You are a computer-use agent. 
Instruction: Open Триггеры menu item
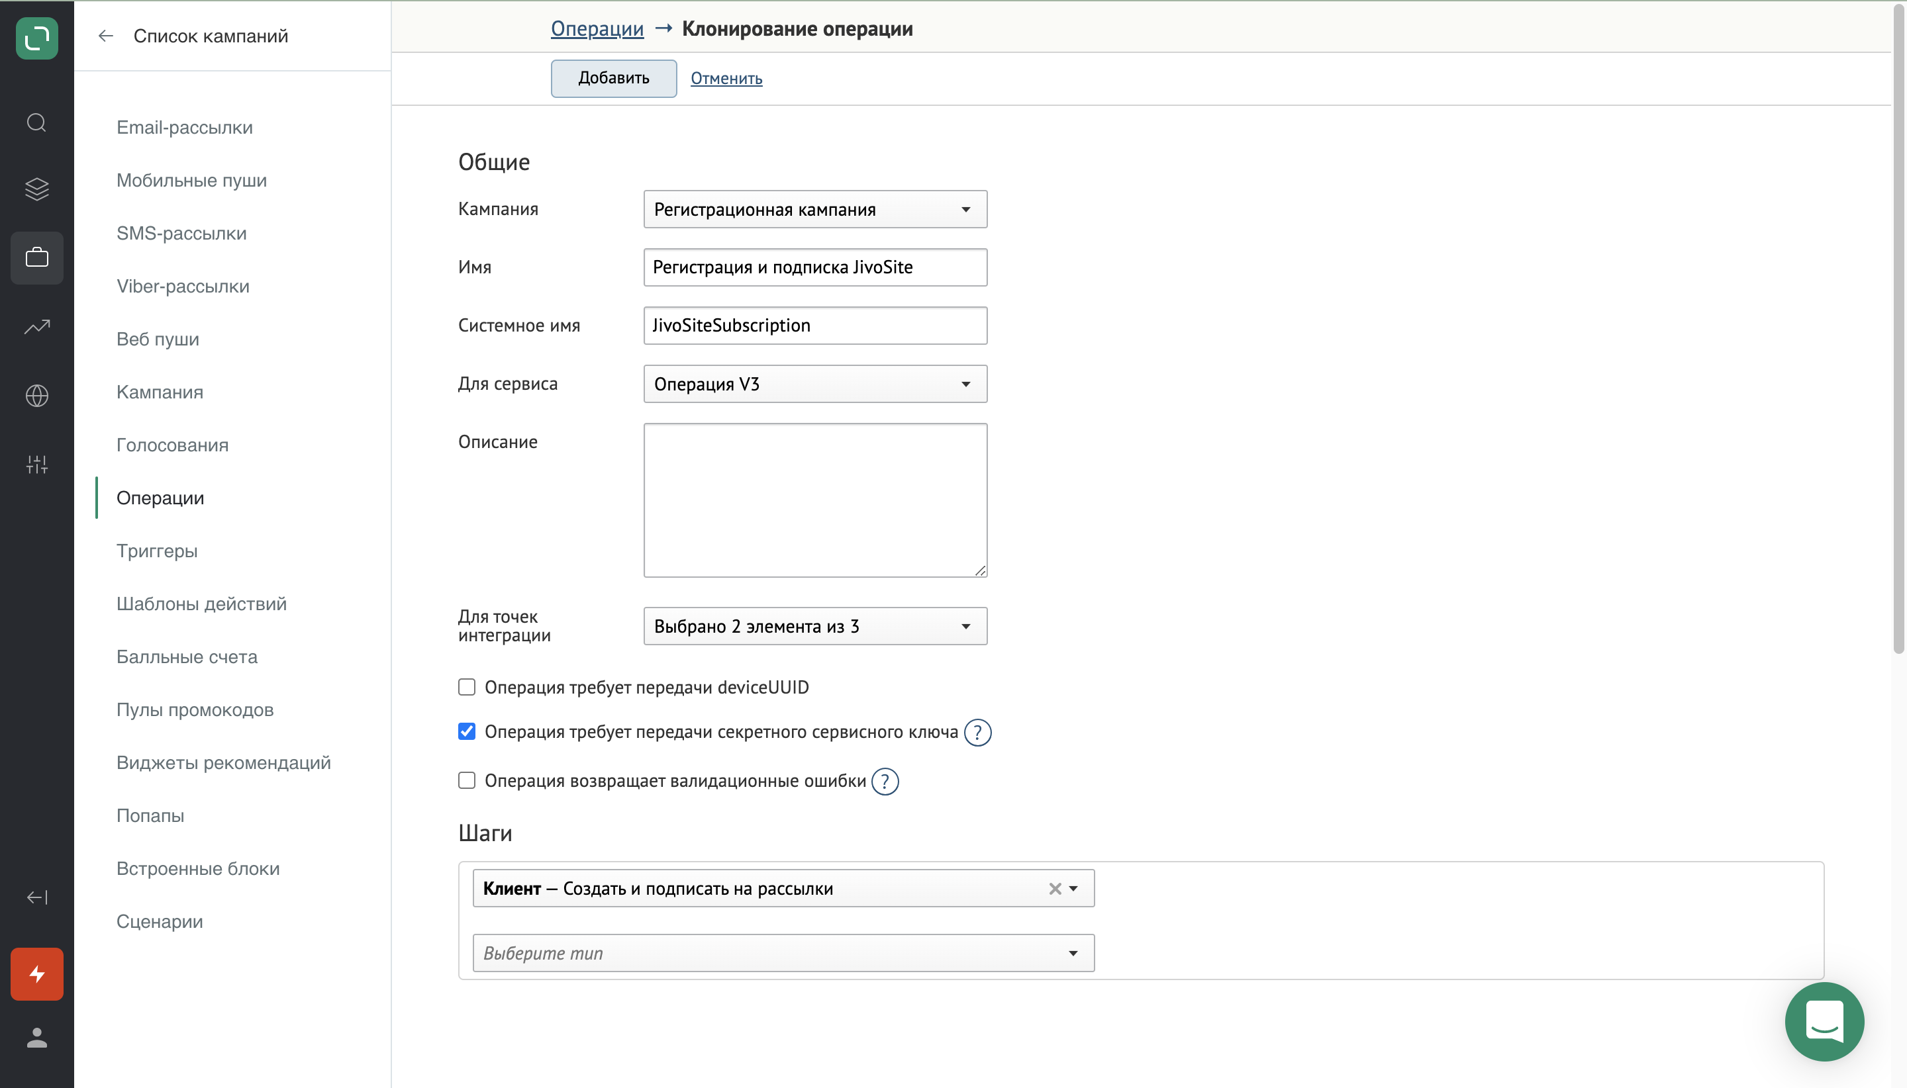click(x=157, y=551)
